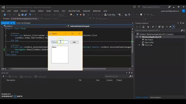Image resolution: width=186 pixels, height=104 pixels.
Task: Sync Solution Explorer with active document
Action: [153, 27]
